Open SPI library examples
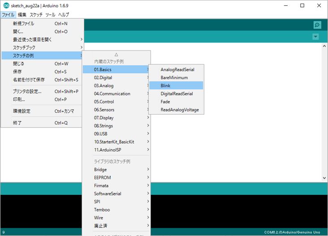The height and width of the screenshot is (236, 328). [117, 202]
